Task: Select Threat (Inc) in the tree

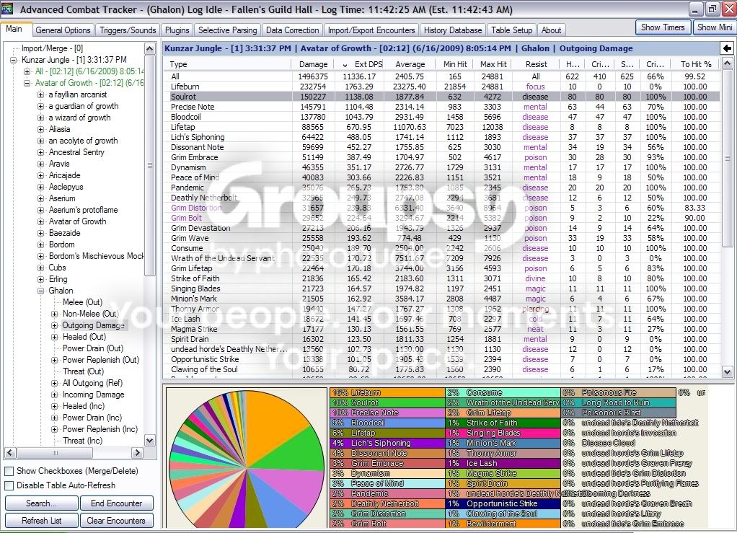Action: click(x=82, y=441)
